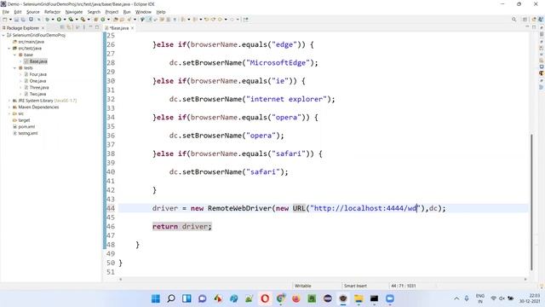This screenshot has height=307, width=545.
Task: Click the Open Type toolbar icon
Action: coord(116,20)
